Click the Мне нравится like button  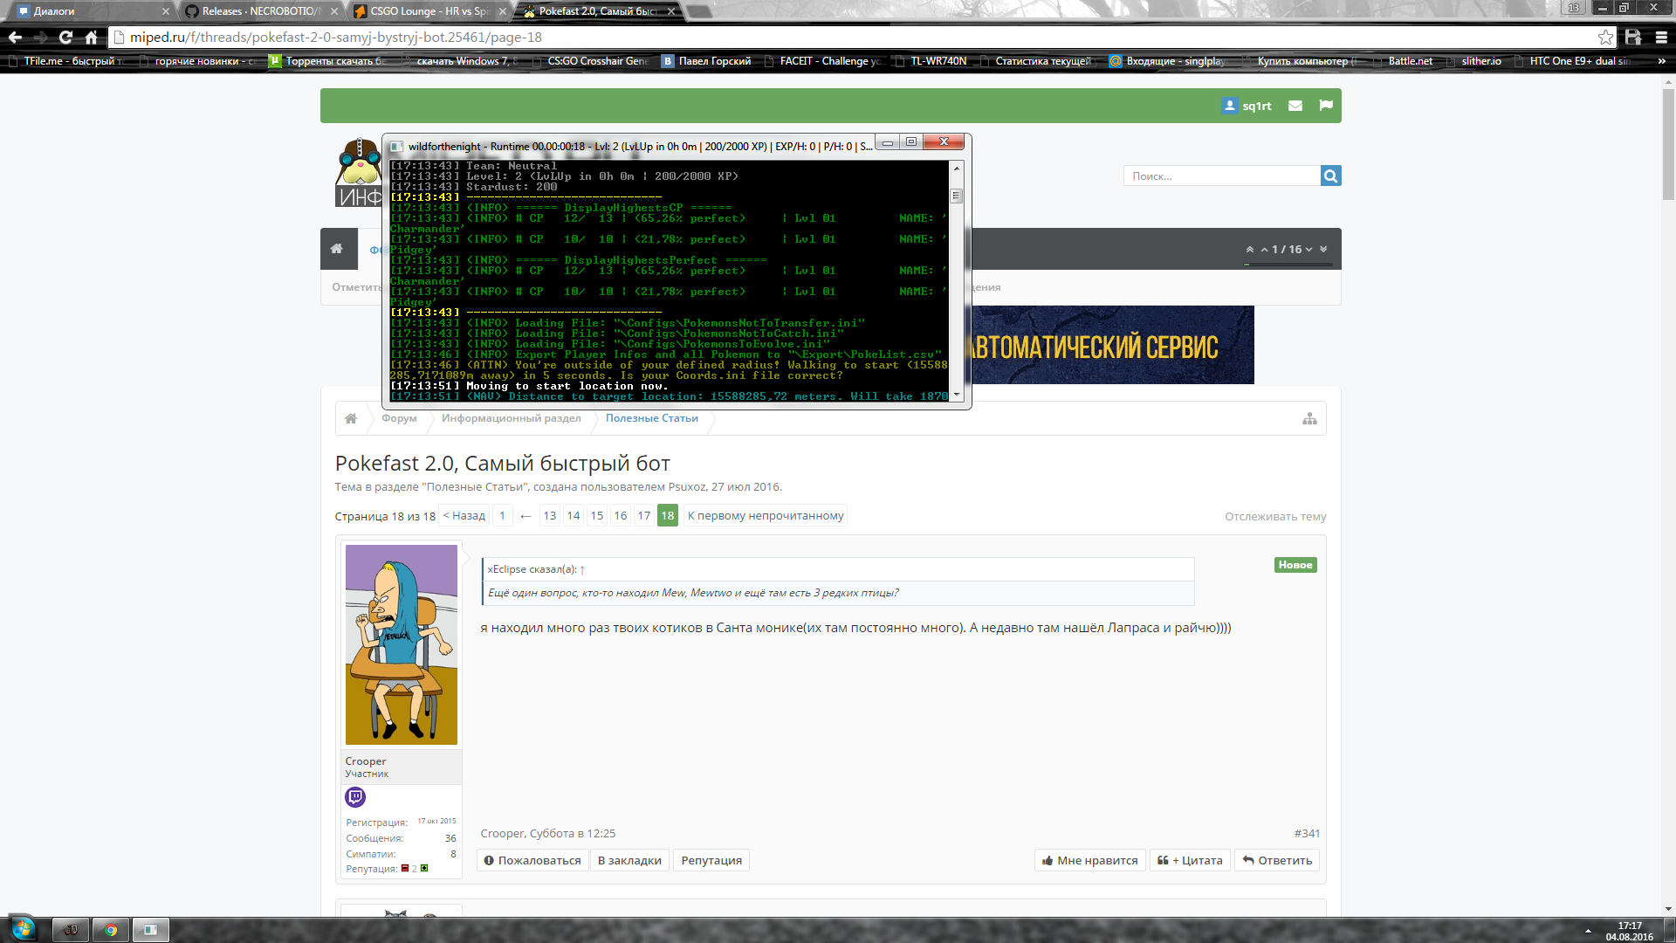1089,860
